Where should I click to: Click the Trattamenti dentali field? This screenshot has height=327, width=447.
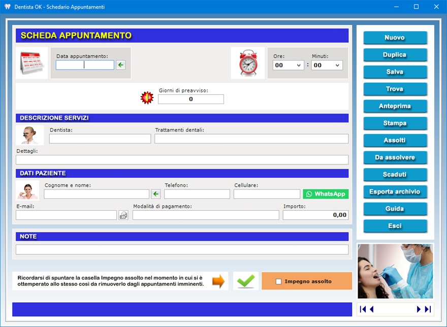(251, 139)
